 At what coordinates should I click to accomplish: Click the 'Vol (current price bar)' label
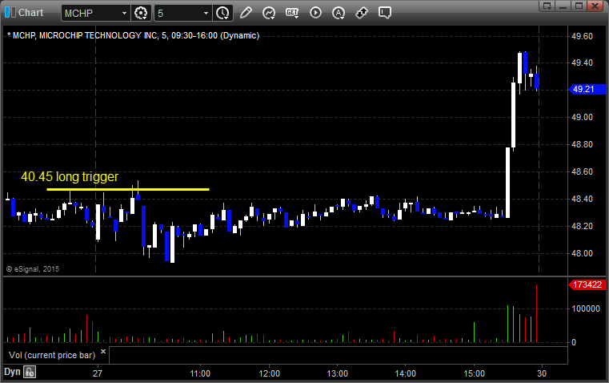[x=52, y=355]
